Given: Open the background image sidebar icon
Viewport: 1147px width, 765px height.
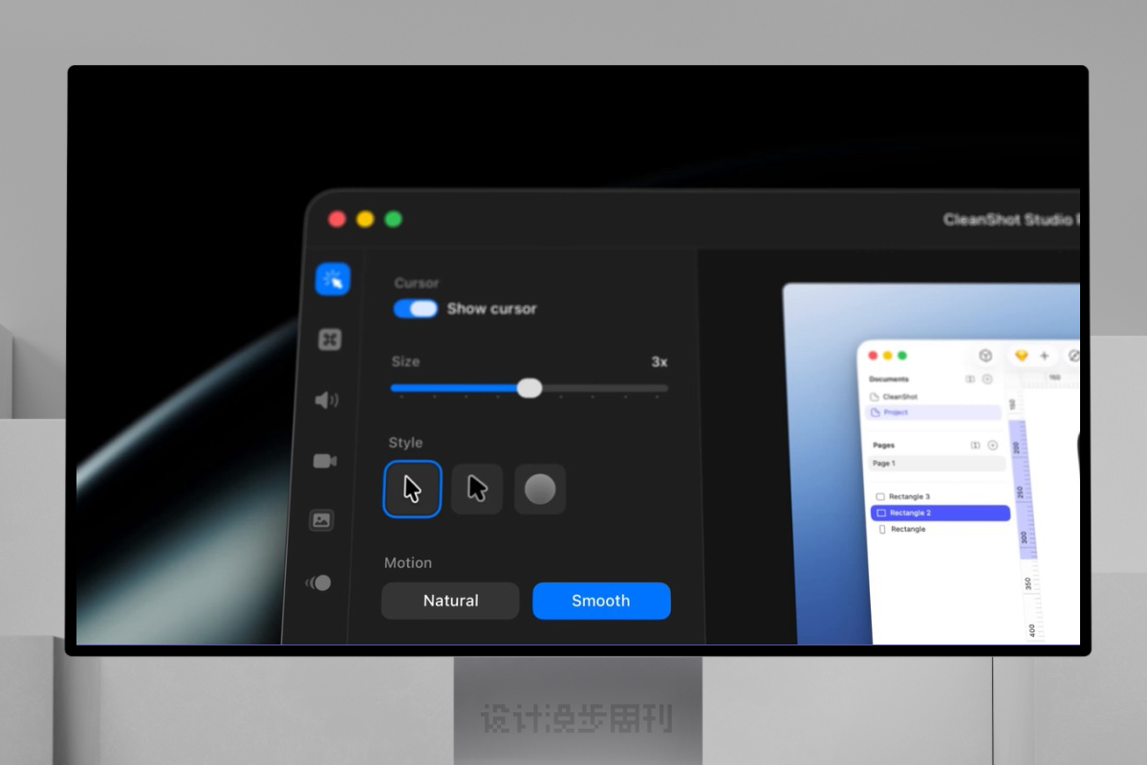Looking at the screenshot, I should [x=321, y=520].
